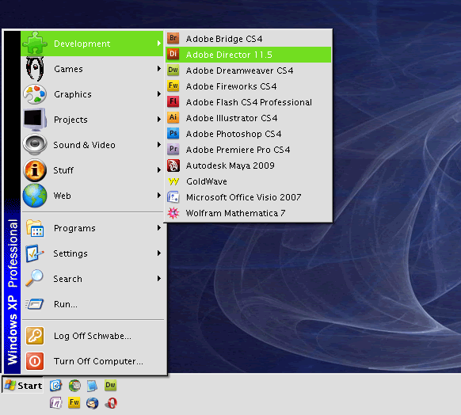Open the blue notepad quick launch icon

point(92,386)
